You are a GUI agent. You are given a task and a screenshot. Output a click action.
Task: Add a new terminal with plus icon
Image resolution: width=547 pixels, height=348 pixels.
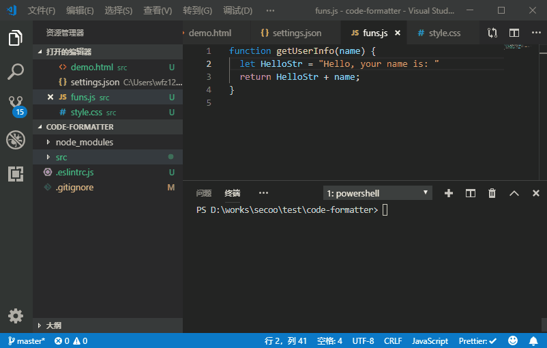pyautogui.click(x=449, y=193)
